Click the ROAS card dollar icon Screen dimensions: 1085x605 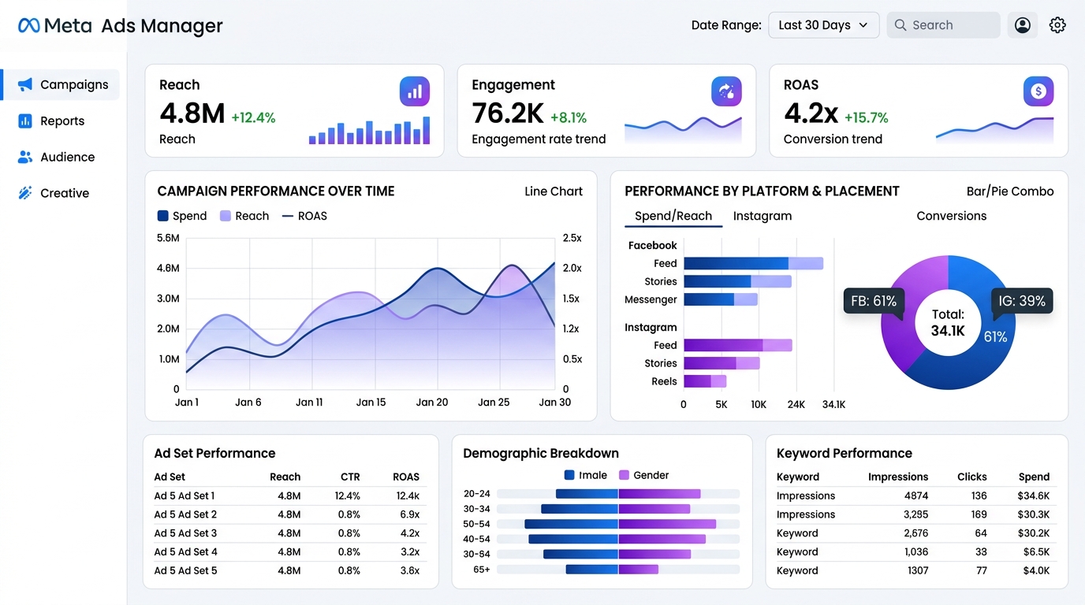coord(1038,91)
